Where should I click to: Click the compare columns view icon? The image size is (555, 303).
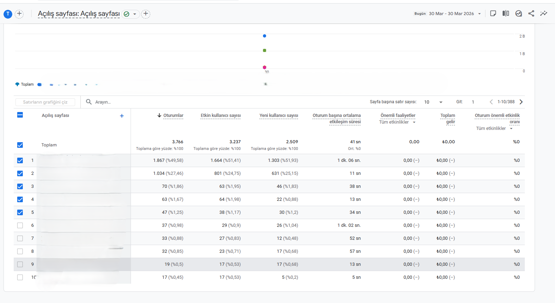pos(506,13)
